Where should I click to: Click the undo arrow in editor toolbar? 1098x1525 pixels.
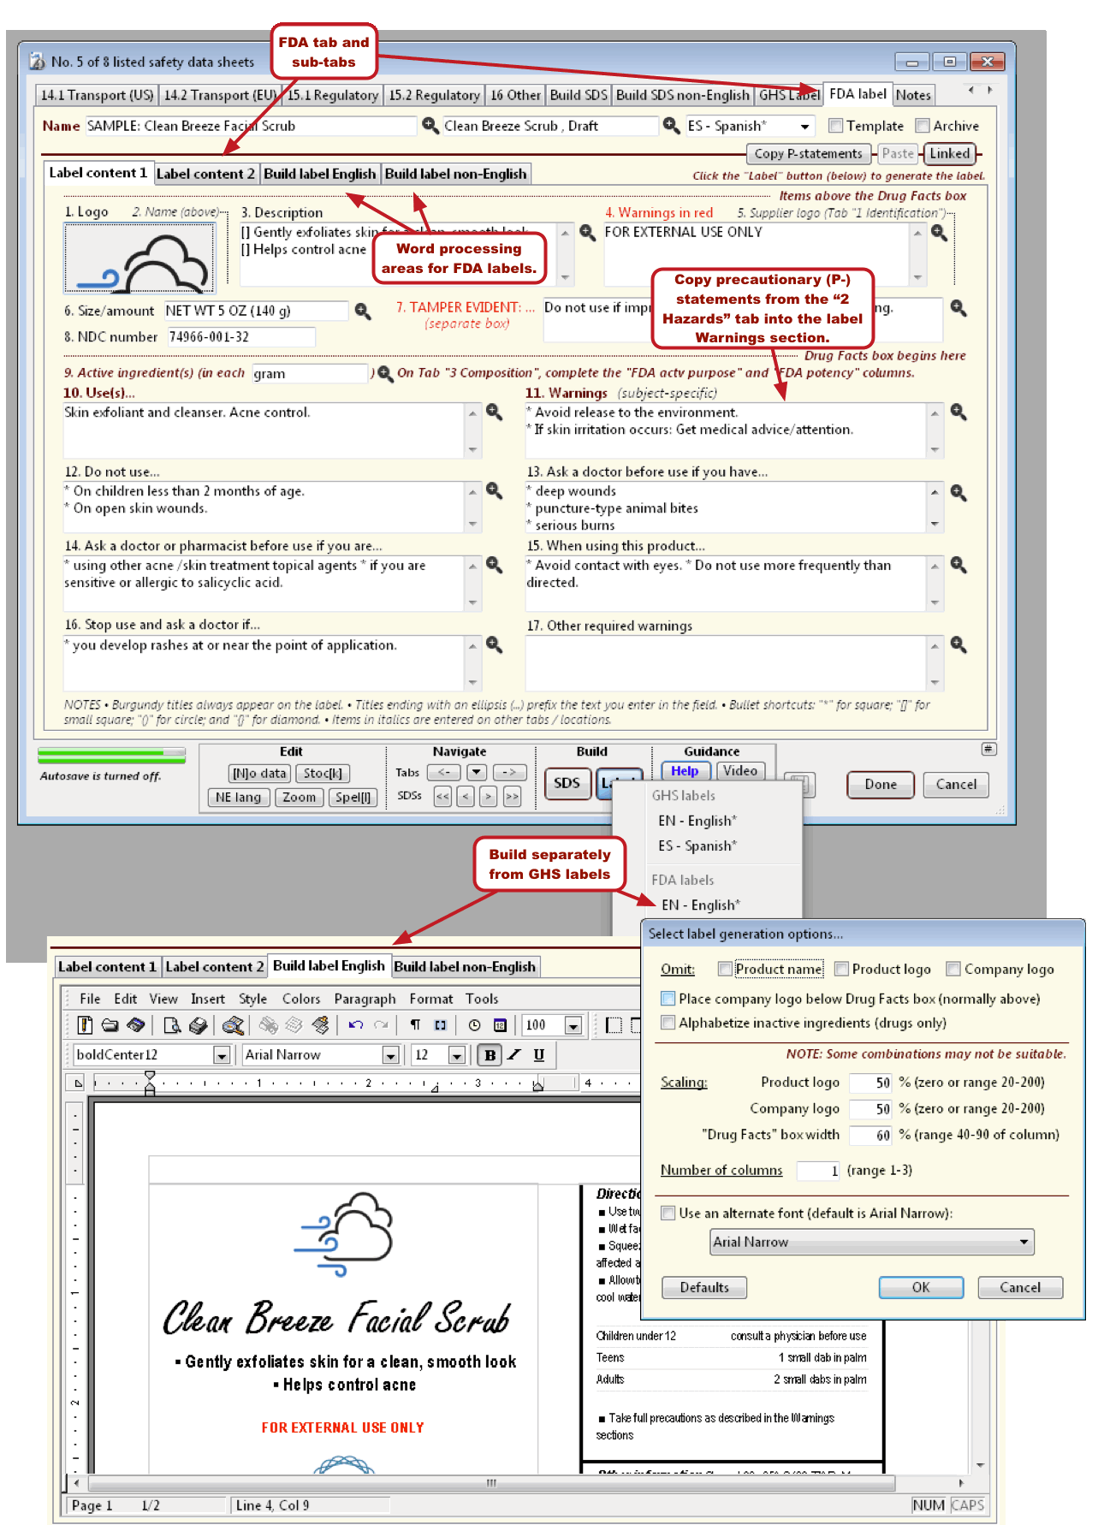pos(356,1025)
